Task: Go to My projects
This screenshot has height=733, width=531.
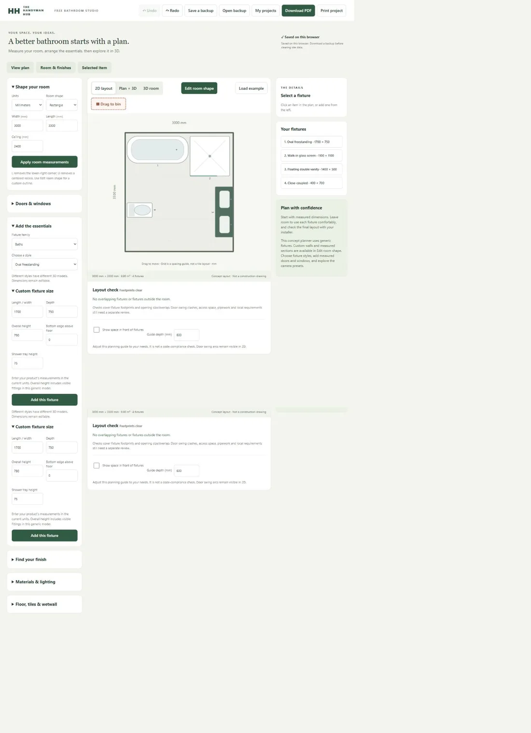Action: 265,11
